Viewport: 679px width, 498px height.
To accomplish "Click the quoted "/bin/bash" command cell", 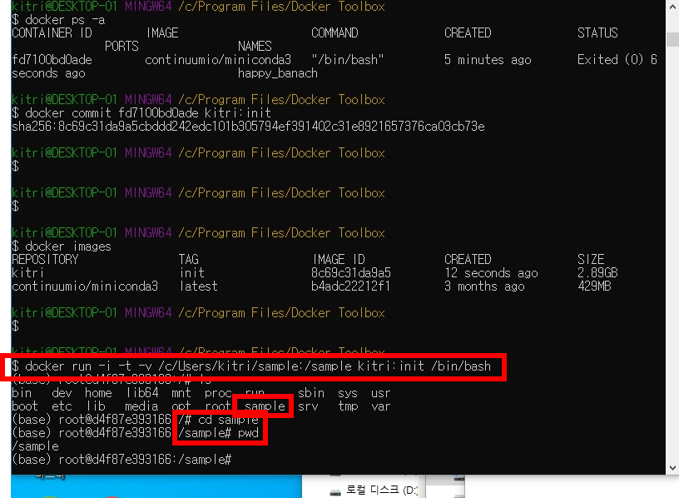I will [x=348, y=60].
